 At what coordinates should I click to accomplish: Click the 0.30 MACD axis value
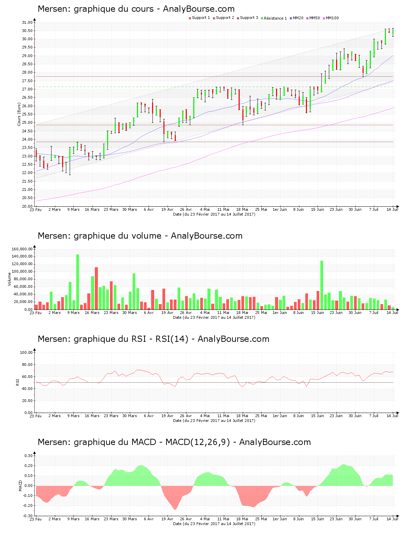(x=28, y=456)
